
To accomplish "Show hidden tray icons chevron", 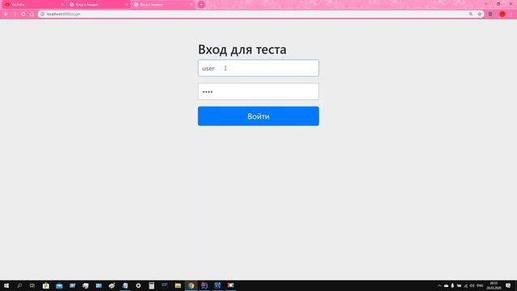I will click(439, 285).
